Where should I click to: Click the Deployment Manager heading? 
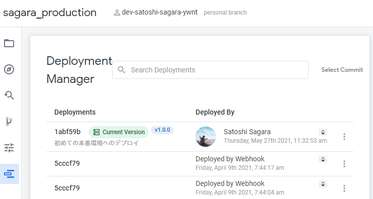79,70
